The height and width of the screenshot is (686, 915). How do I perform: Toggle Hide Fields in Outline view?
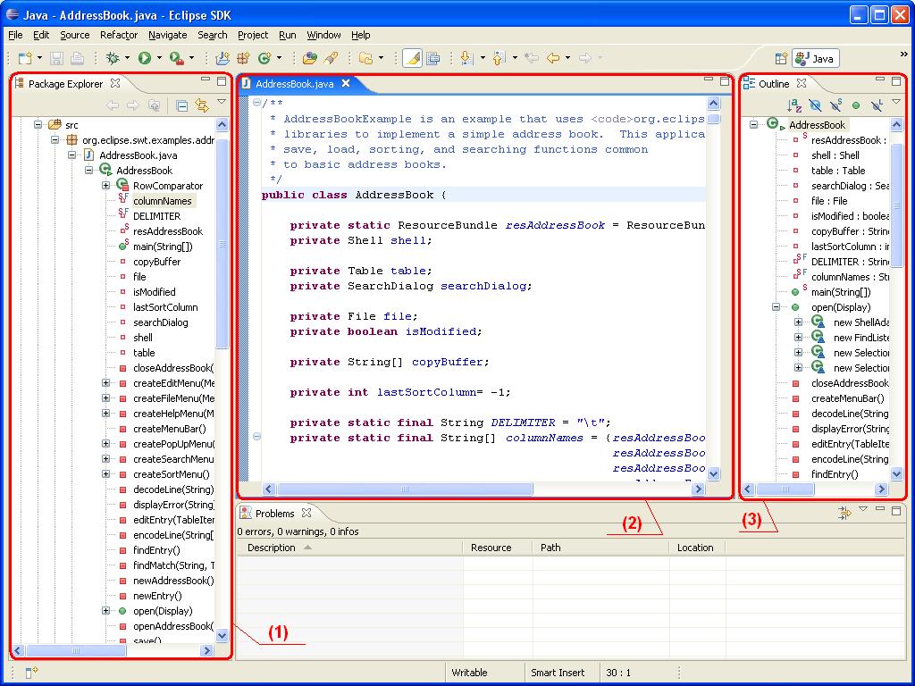[815, 105]
